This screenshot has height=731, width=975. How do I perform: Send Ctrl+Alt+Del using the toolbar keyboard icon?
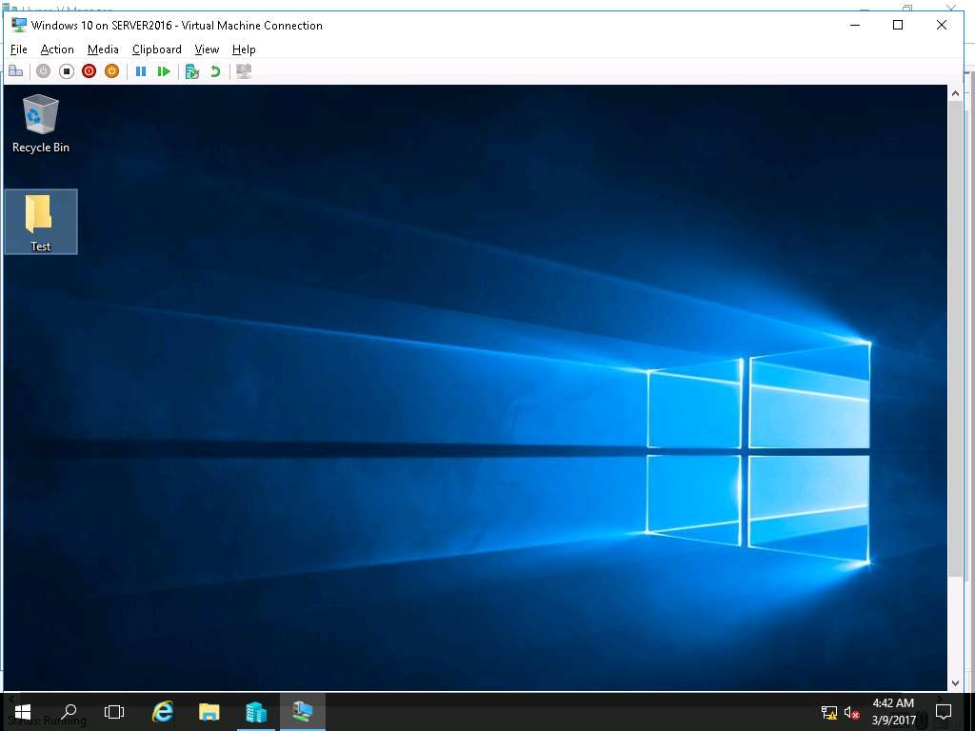15,71
